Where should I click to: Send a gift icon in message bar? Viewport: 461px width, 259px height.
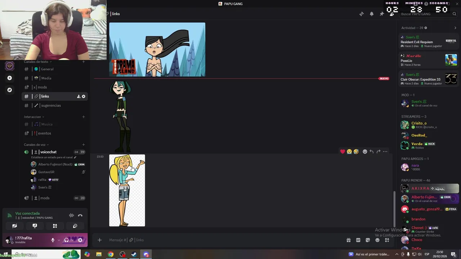(x=349, y=240)
